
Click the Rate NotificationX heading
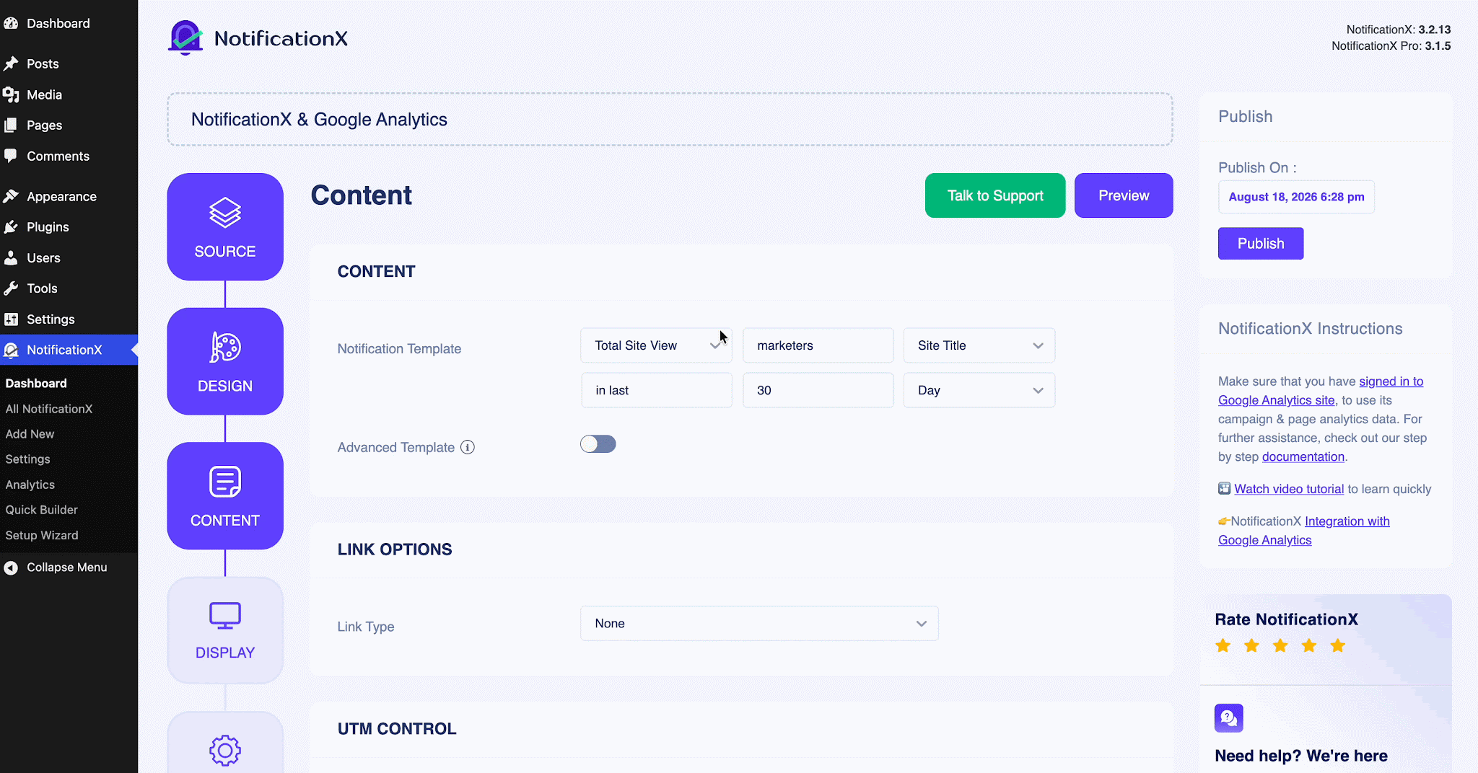(1286, 619)
